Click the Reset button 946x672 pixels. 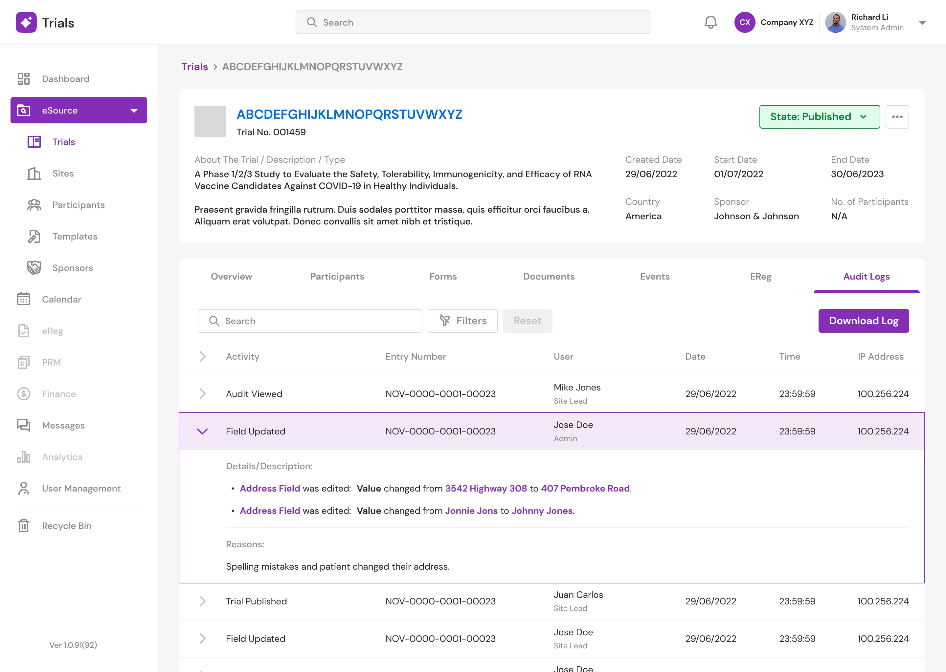(x=527, y=321)
